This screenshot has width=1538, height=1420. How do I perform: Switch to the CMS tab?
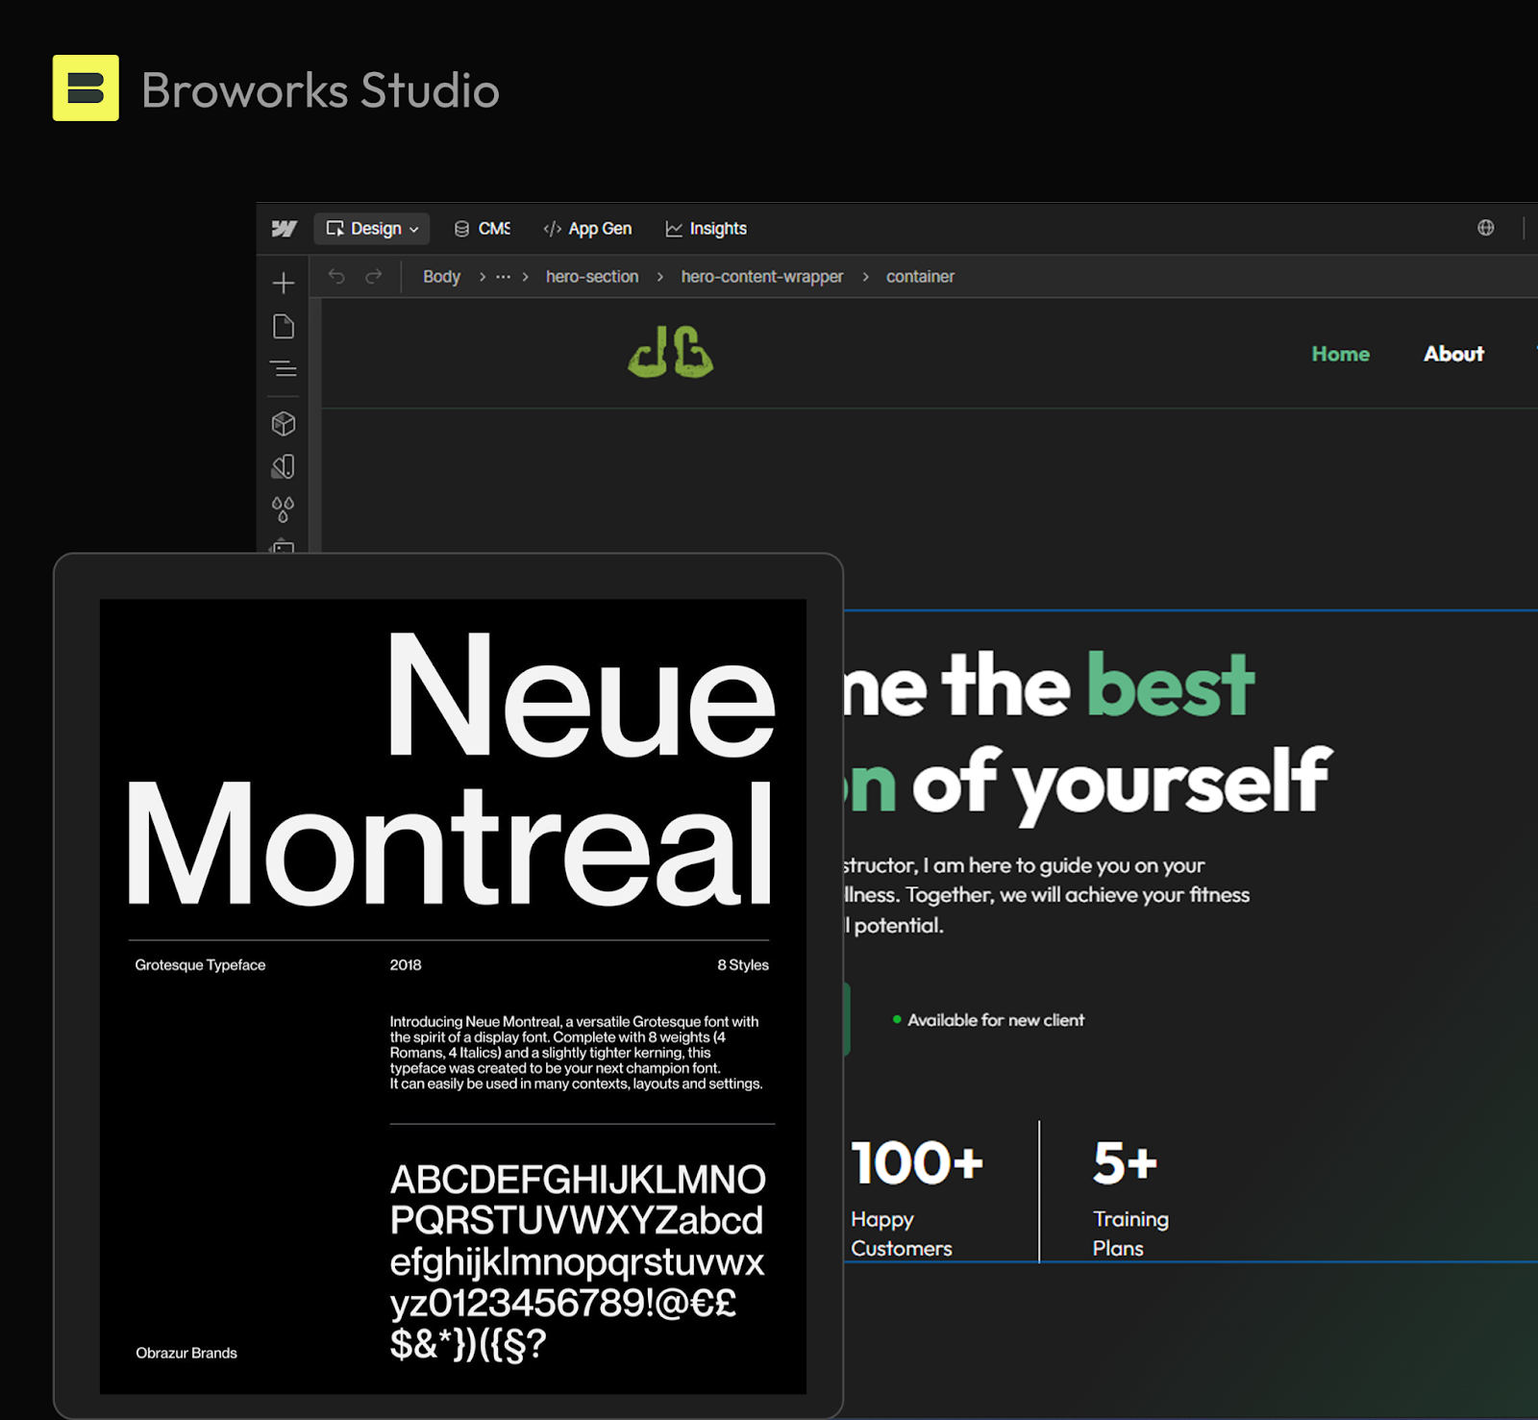tap(481, 228)
